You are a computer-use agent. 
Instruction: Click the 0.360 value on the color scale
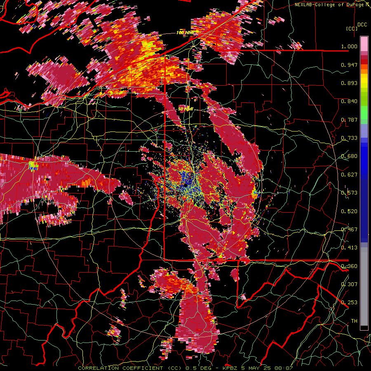click(349, 266)
